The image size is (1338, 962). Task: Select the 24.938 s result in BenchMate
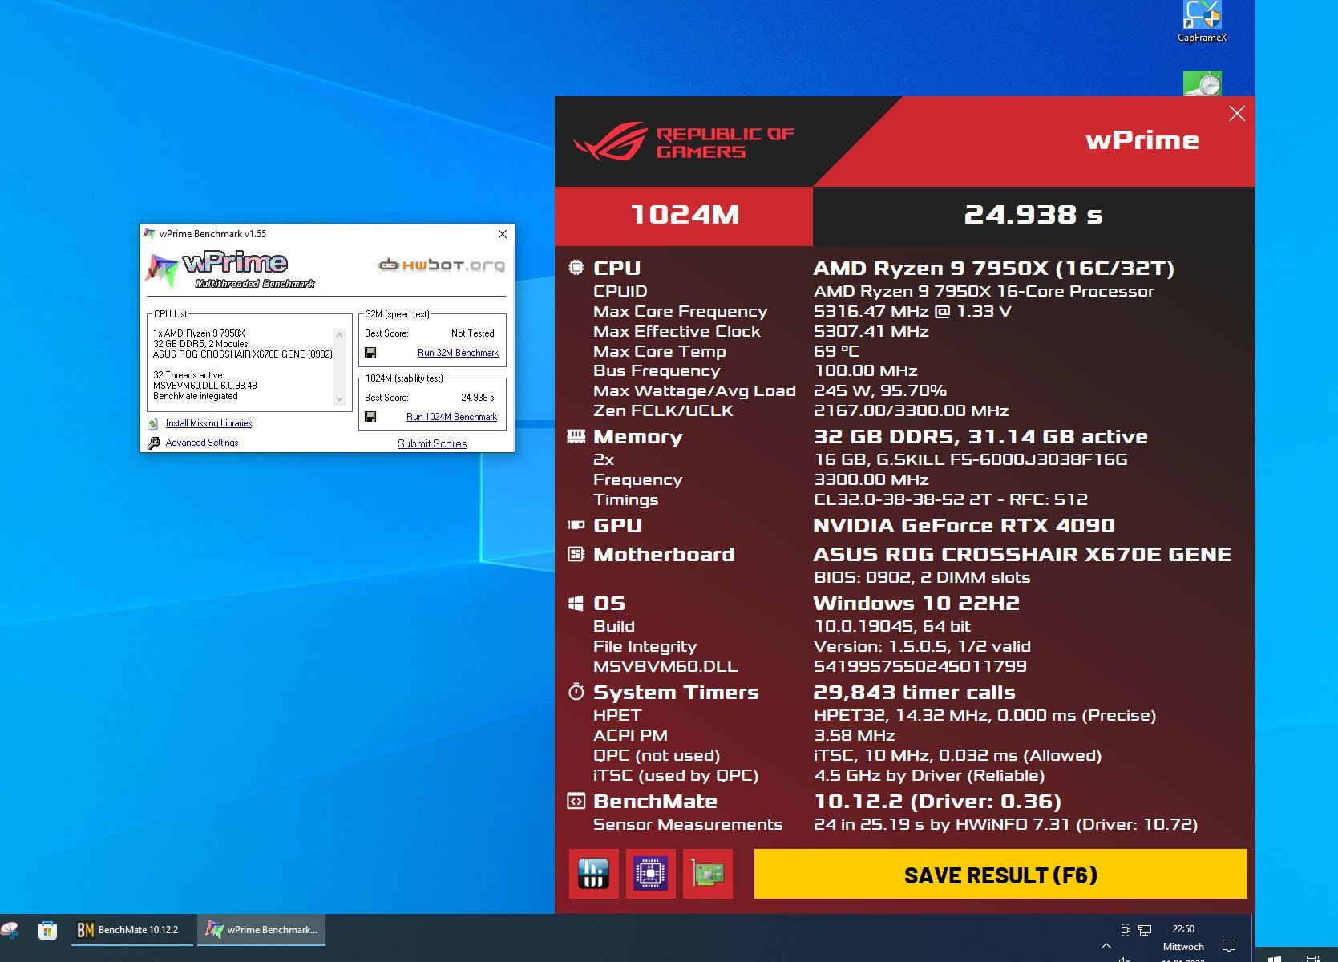tap(1033, 215)
